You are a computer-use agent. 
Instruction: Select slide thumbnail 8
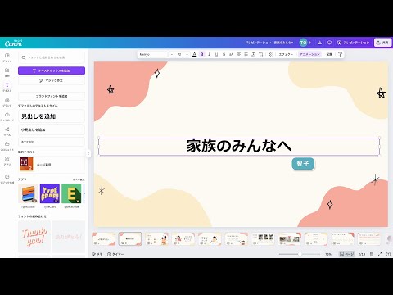(x=289, y=239)
